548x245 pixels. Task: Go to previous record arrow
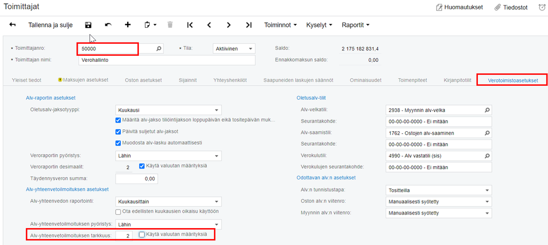(x=210, y=25)
